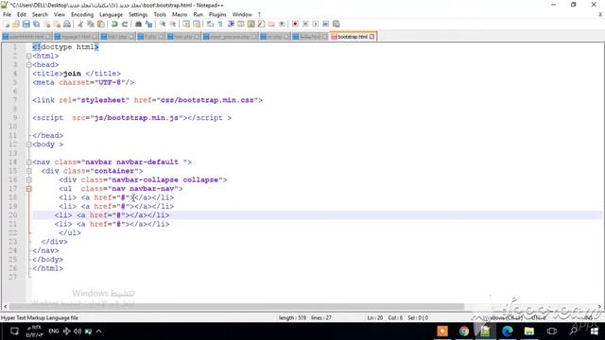Open the Settings menu

tap(138, 15)
